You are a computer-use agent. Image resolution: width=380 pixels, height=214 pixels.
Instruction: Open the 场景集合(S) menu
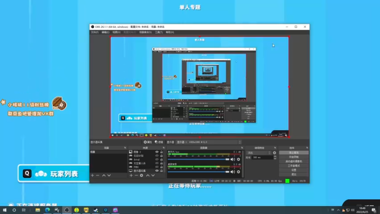(145, 32)
